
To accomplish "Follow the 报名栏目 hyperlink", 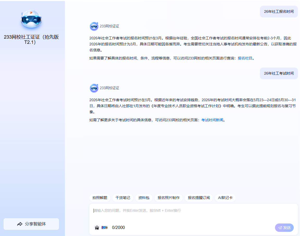I will point(245,58).
